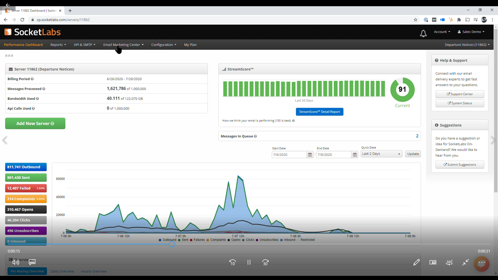
Task: Click the video volume speaker icon
Action: (x=16, y=262)
